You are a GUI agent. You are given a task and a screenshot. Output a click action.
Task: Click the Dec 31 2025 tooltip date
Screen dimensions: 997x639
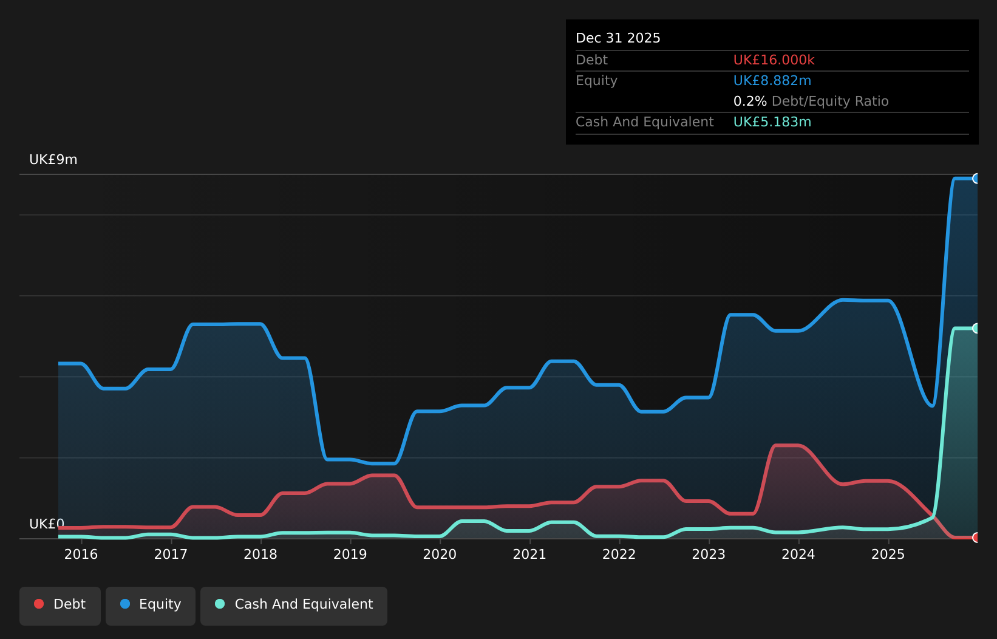click(618, 38)
